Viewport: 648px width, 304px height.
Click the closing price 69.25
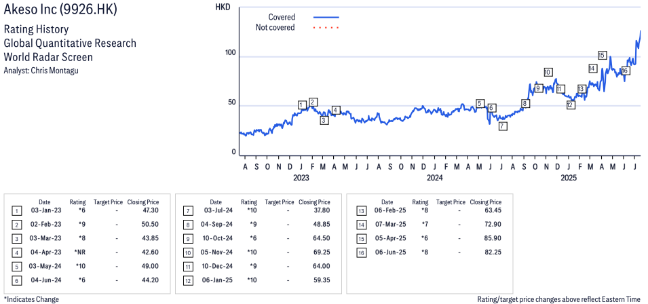[x=322, y=252]
